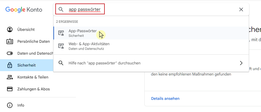Select the App-Passwörter search result
The image size is (261, 112).
click(x=151, y=33)
